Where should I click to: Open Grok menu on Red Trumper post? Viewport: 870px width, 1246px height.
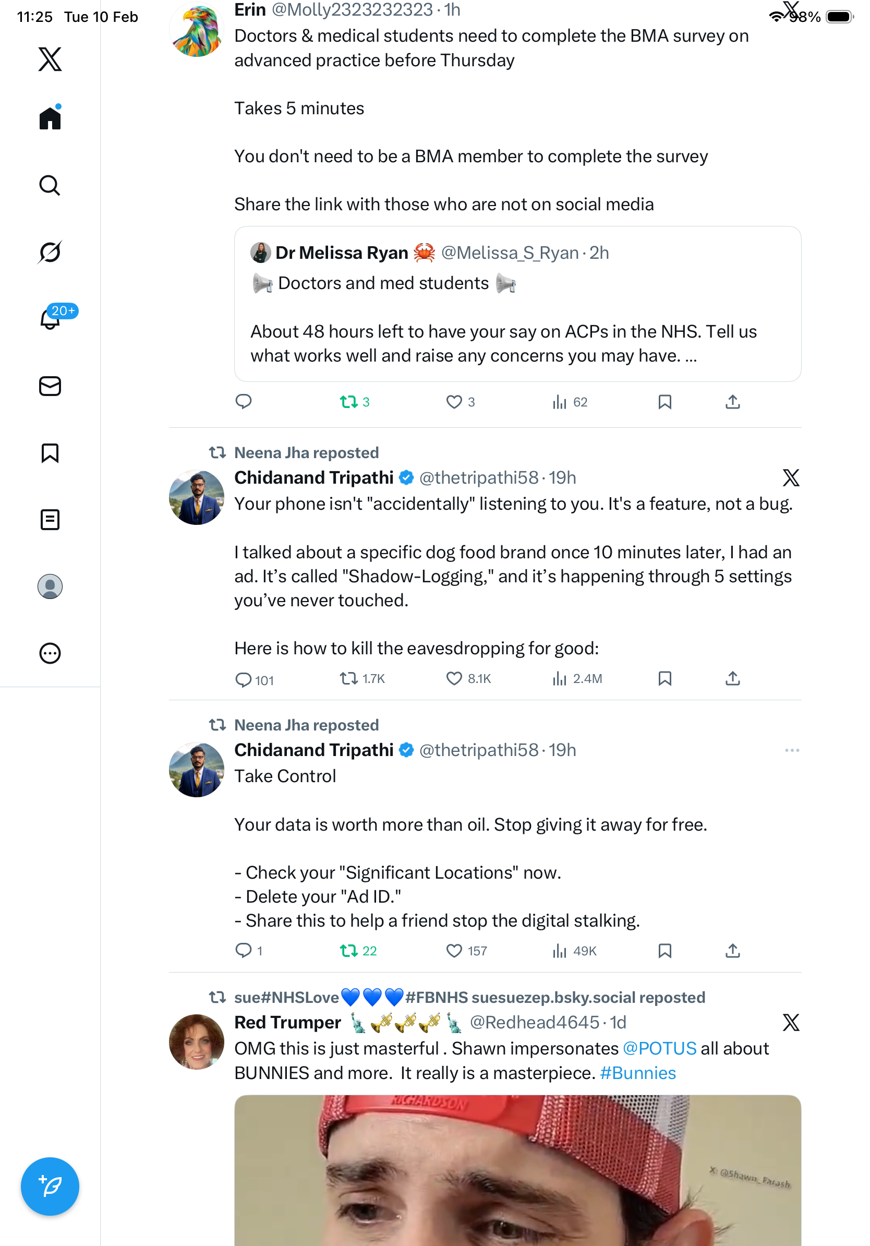790,1023
